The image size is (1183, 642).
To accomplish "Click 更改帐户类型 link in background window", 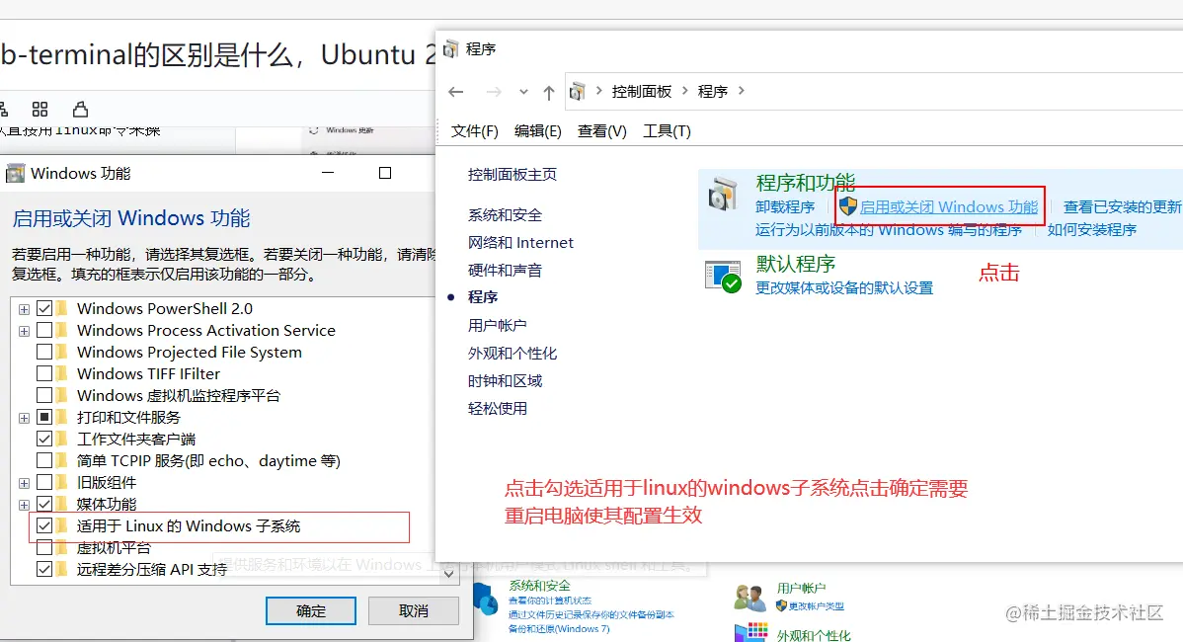I will [x=817, y=605].
